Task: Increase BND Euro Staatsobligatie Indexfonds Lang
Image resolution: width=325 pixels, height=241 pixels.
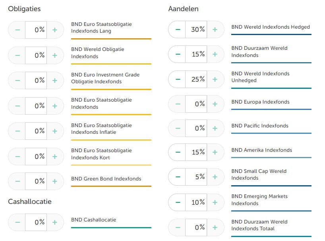Action: (x=55, y=30)
